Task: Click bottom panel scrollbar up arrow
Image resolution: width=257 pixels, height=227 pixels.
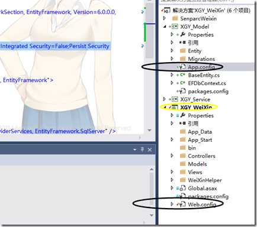Action: click(x=152, y=169)
